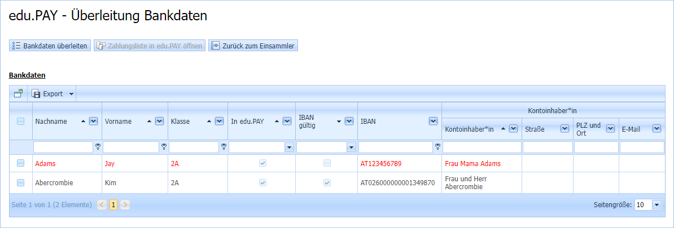Open In edu.PAY filter row dropdown
This screenshot has width=674, height=228.
tap(289, 147)
